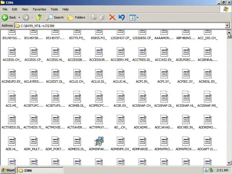Click the vertical scrollbar track
The image size is (232, 174).
tap(229, 99)
